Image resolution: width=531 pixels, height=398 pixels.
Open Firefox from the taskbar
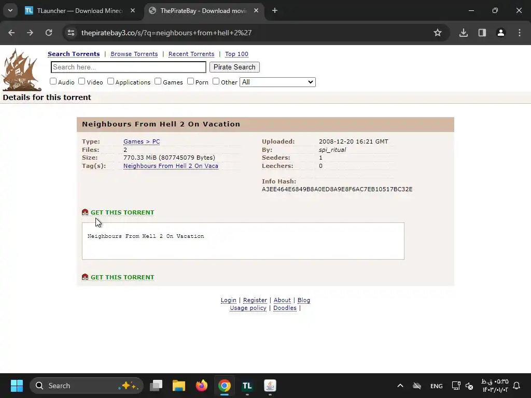tap(202, 386)
